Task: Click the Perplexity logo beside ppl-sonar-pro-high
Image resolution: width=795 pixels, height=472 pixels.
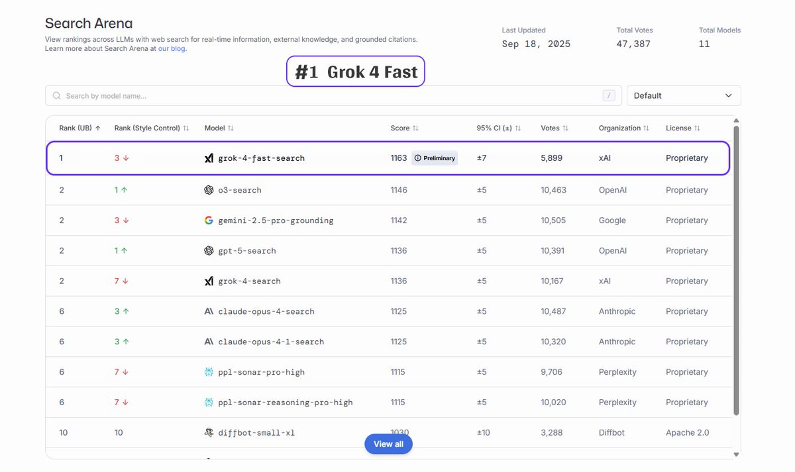Action: [x=209, y=372]
